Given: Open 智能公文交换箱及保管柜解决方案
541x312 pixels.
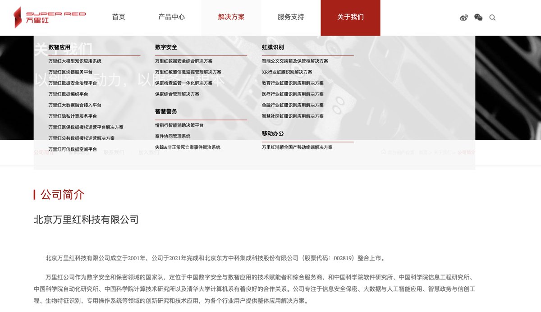Looking at the screenshot, I should coord(295,61).
